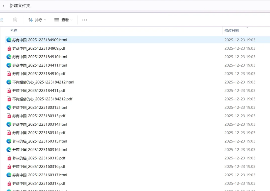Viewport: 270px width, 191px height.
Task: Click Edge icon of 券商中国_20251223184910.html
Action: point(9,57)
